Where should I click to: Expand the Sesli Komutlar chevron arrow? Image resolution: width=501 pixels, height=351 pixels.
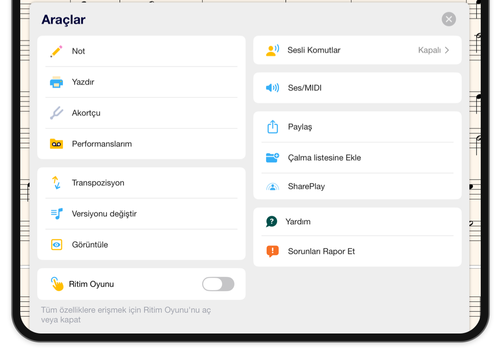(x=447, y=50)
